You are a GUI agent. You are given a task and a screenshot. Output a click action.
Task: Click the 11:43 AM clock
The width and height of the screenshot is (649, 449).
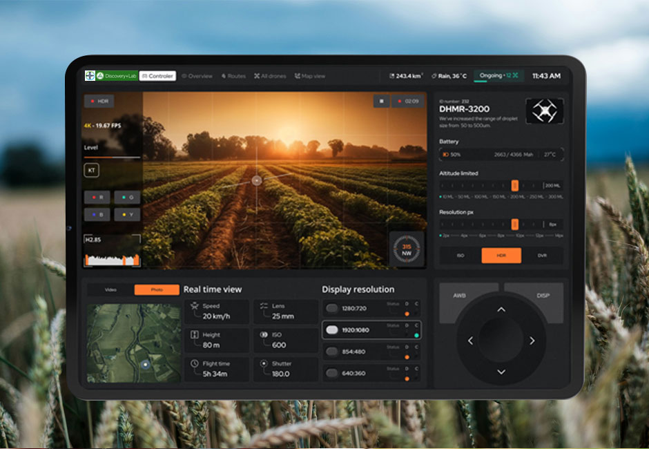(x=546, y=76)
